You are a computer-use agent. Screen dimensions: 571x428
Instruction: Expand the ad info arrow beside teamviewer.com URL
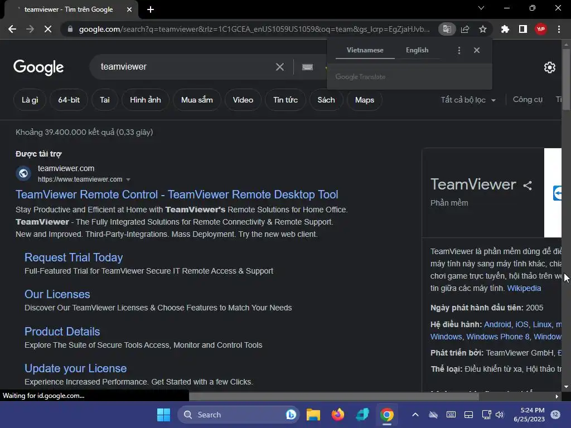click(x=128, y=179)
